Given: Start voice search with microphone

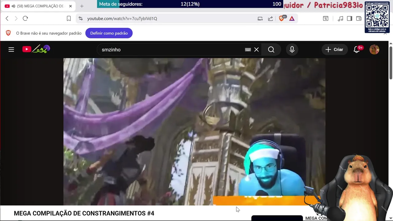Looking at the screenshot, I should pos(292,49).
